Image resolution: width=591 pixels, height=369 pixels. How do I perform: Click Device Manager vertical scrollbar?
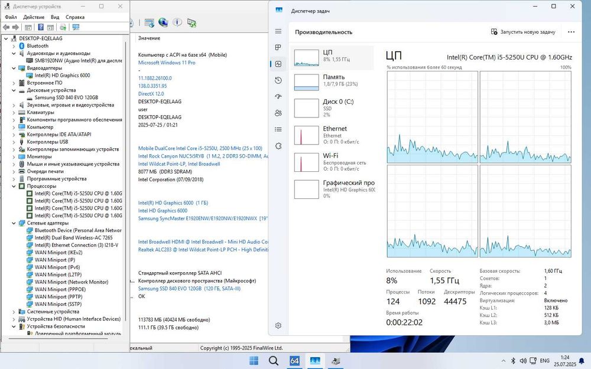pos(126,181)
